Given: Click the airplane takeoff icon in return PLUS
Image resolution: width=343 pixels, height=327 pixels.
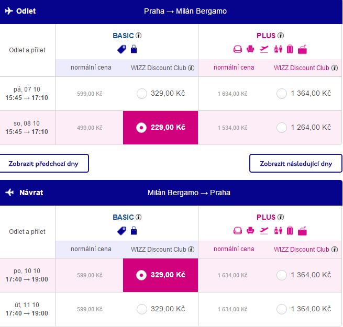Looking at the screenshot, I should coord(264,231).
